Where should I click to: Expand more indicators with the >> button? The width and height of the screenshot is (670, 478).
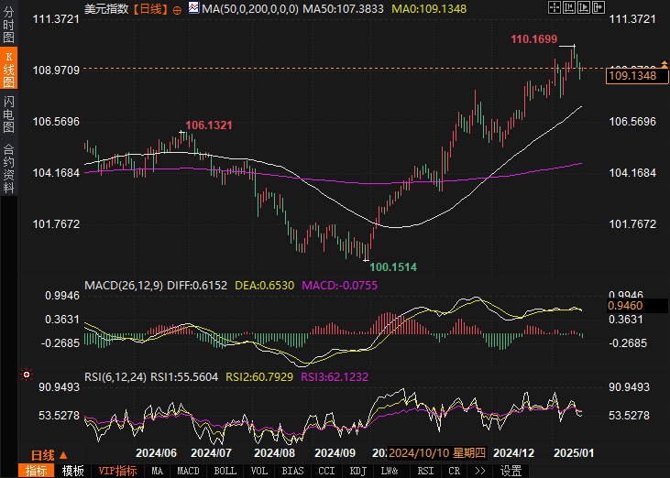tap(478, 471)
